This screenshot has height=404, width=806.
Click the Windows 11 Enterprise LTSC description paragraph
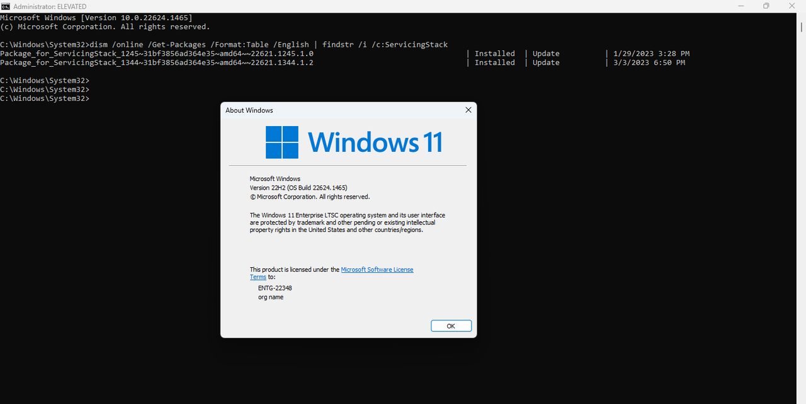point(348,222)
